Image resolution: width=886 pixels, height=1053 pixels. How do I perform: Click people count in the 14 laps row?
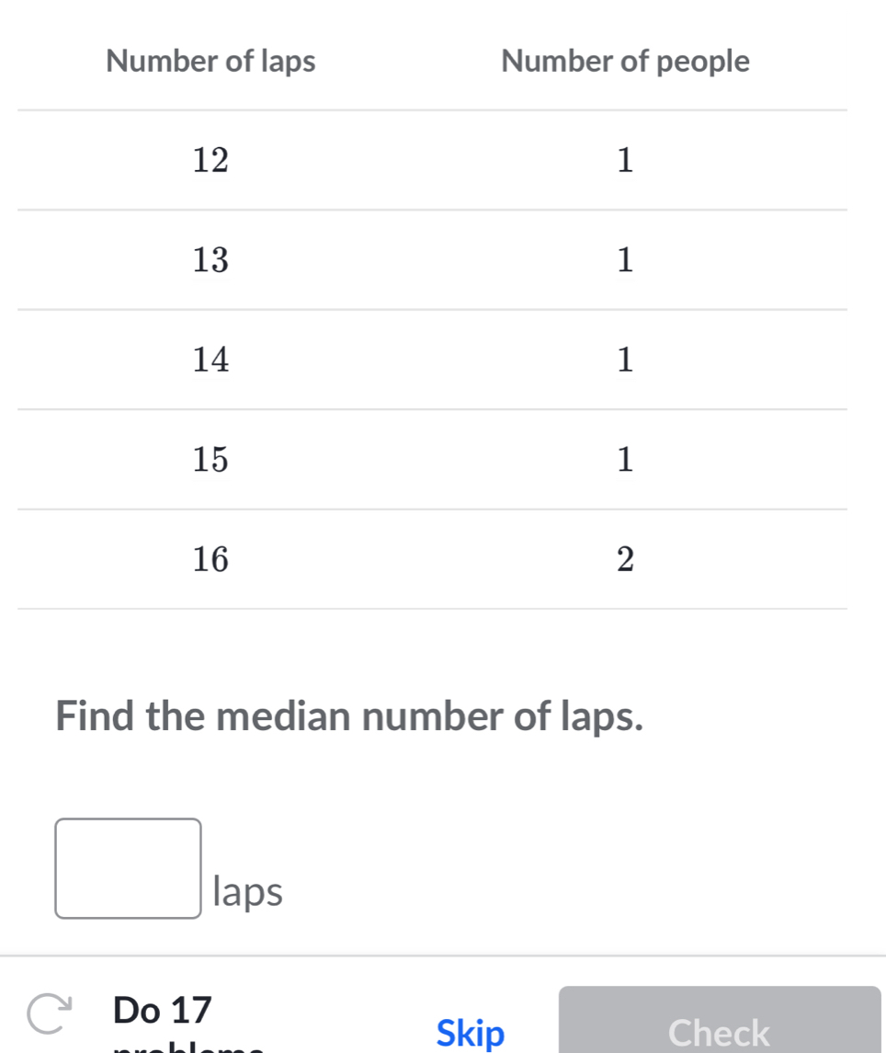[x=625, y=361]
